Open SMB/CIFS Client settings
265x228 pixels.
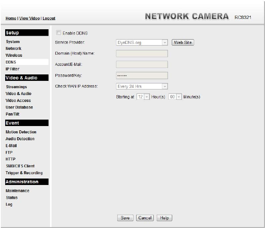point(20,166)
